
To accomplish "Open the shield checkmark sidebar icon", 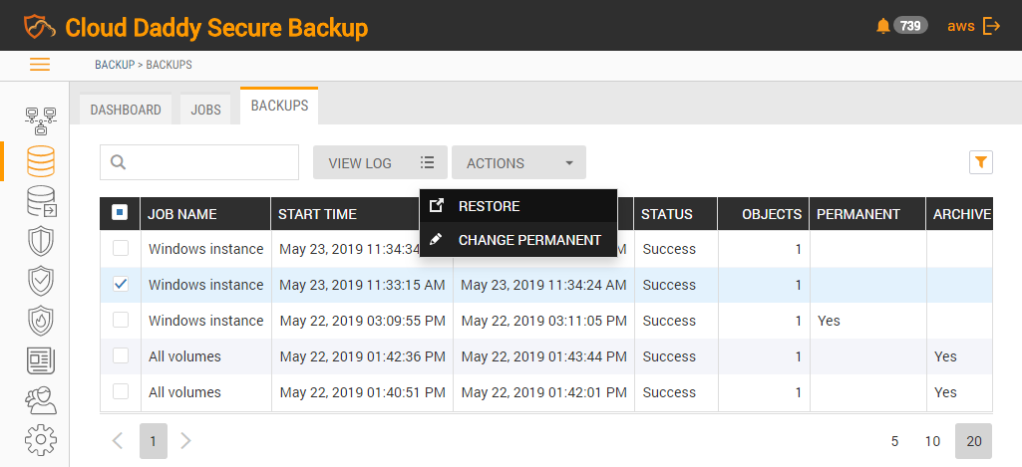I will click(41, 281).
